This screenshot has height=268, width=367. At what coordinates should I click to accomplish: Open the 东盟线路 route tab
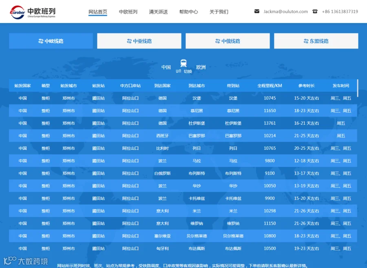[x=316, y=41]
